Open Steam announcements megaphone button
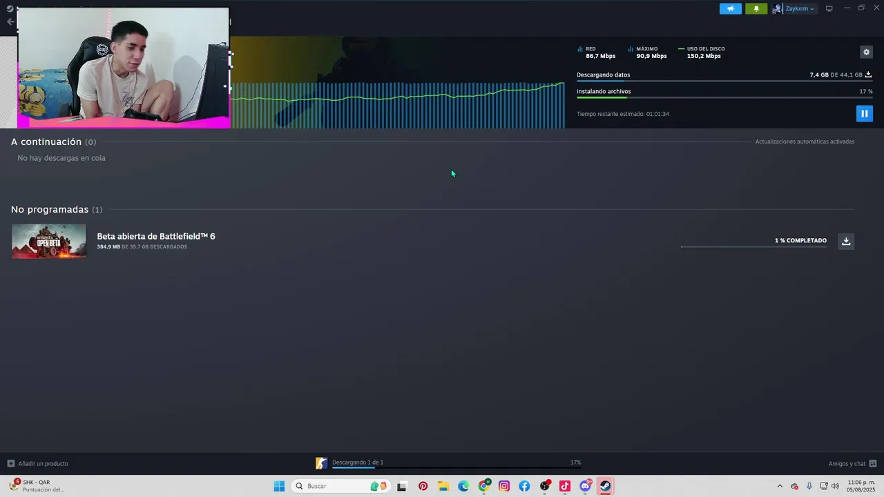Viewport: 884px width, 497px height. click(730, 9)
